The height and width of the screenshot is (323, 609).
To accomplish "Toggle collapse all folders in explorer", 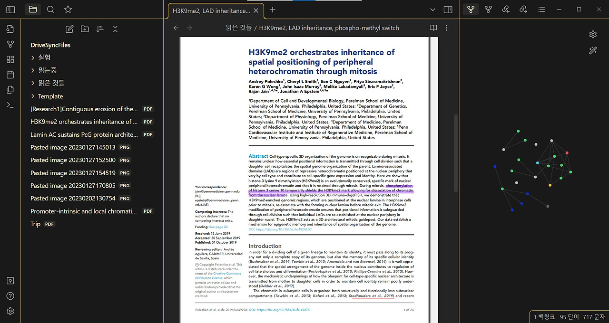I will pos(115,29).
